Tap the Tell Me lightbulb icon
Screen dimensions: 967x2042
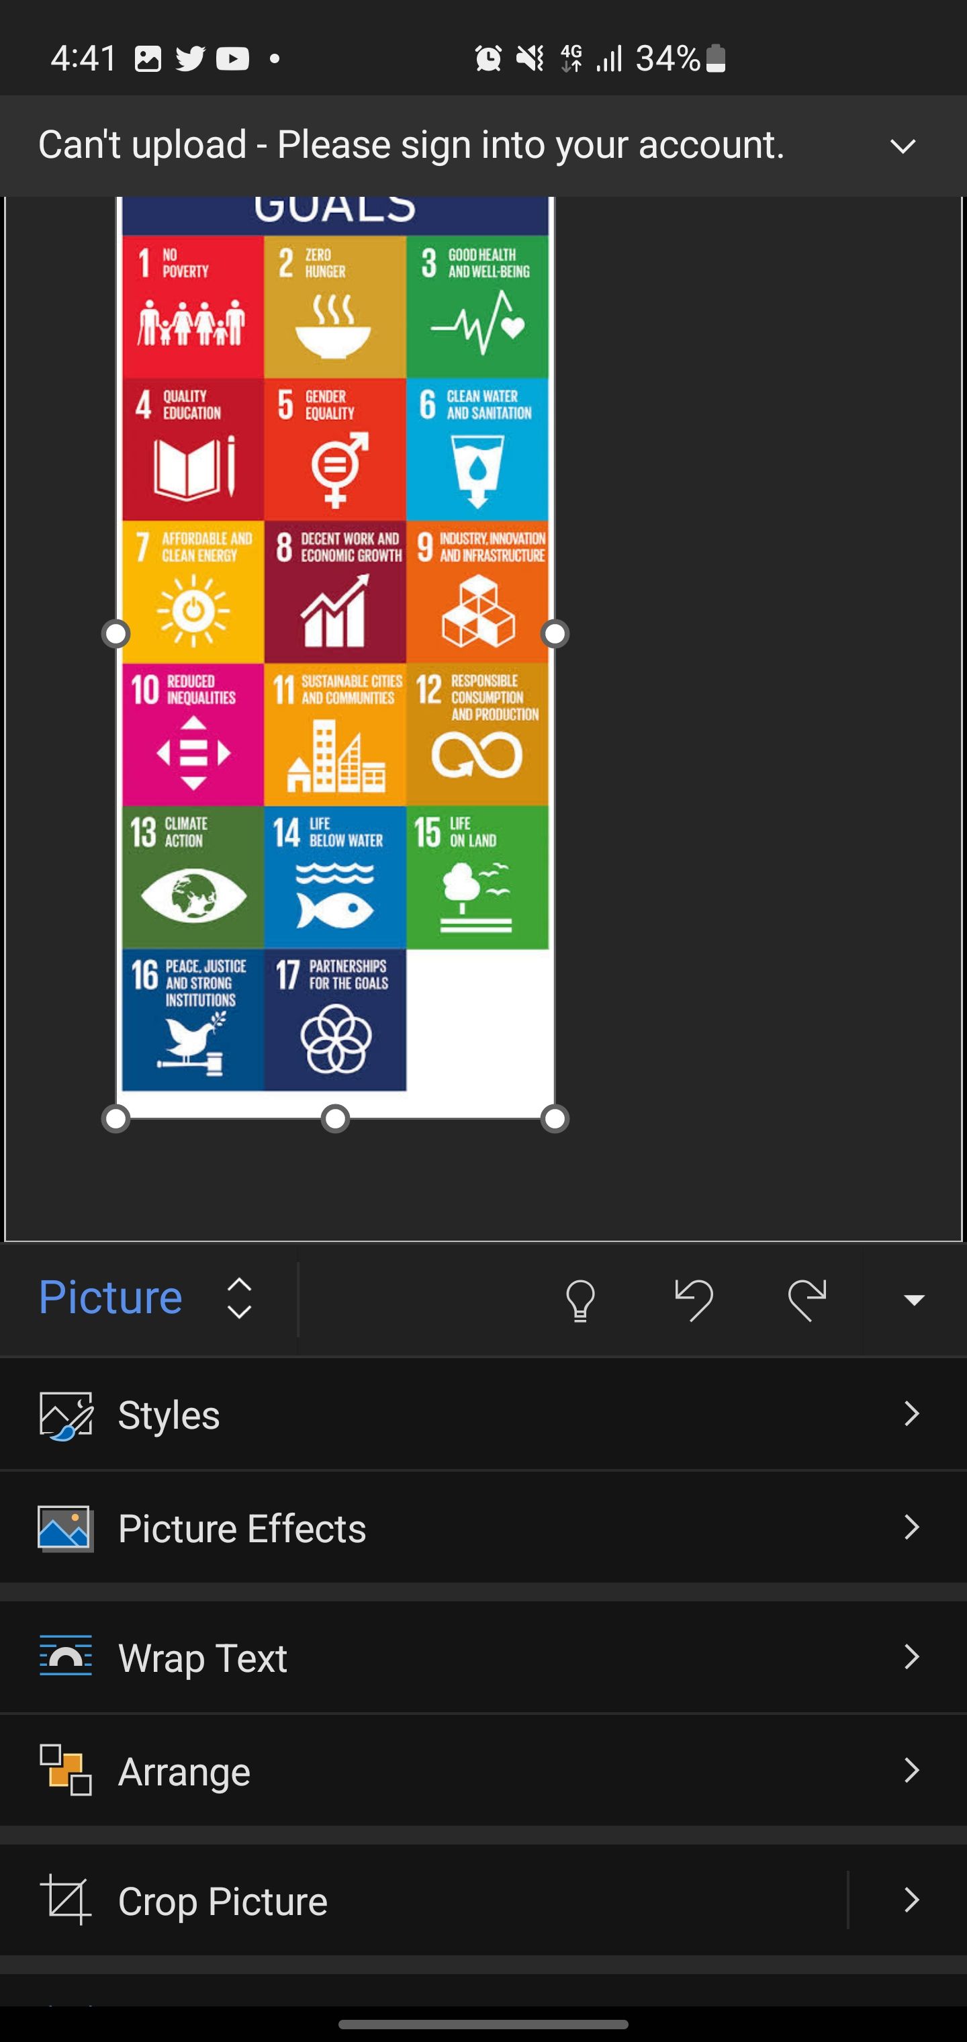click(x=580, y=1300)
